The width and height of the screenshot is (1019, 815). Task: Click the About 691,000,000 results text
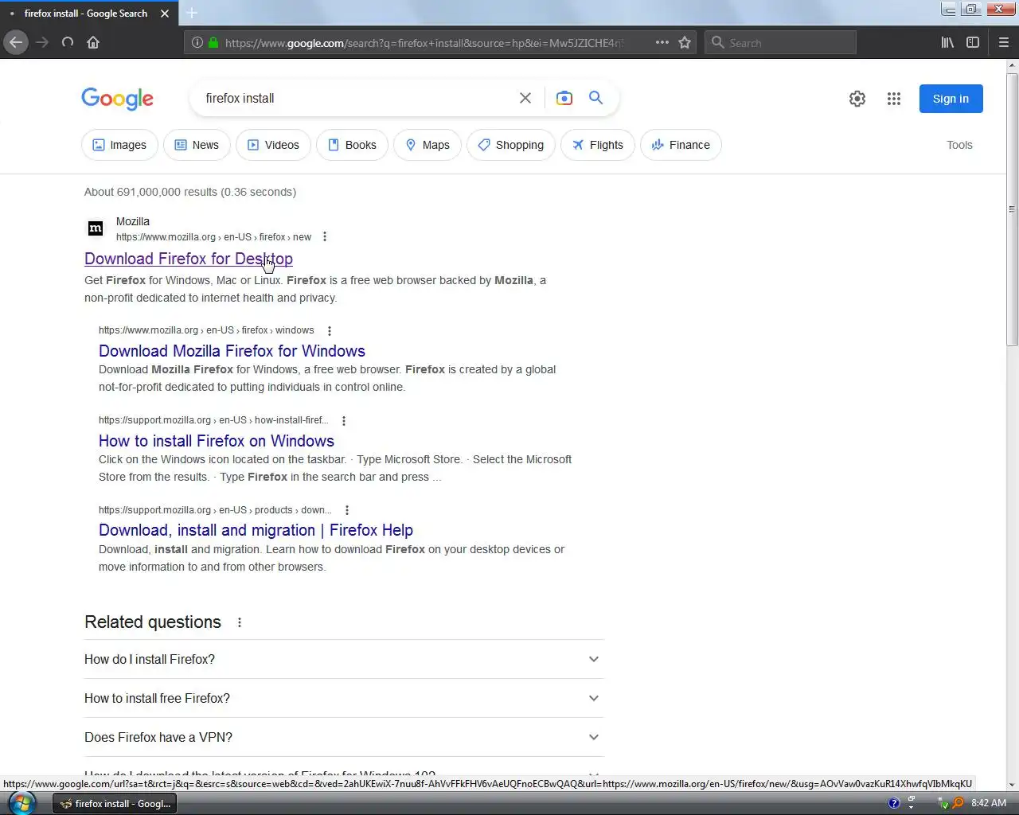pyautogui.click(x=190, y=192)
